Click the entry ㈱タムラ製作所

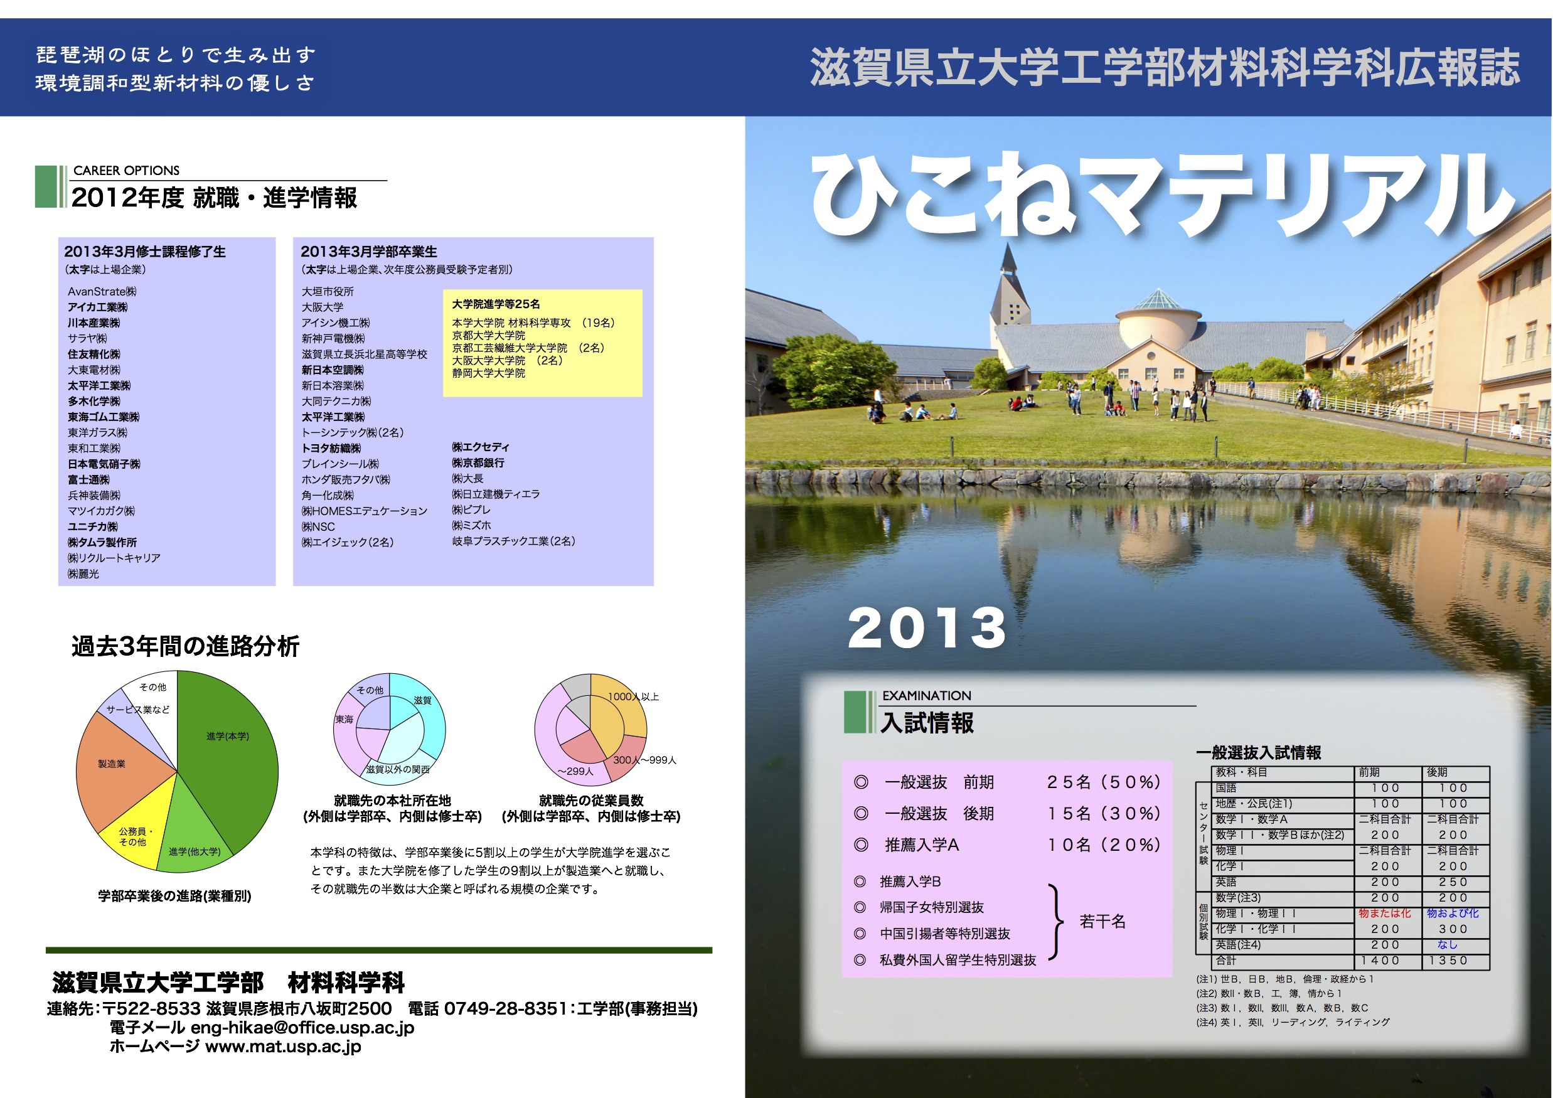tap(102, 542)
